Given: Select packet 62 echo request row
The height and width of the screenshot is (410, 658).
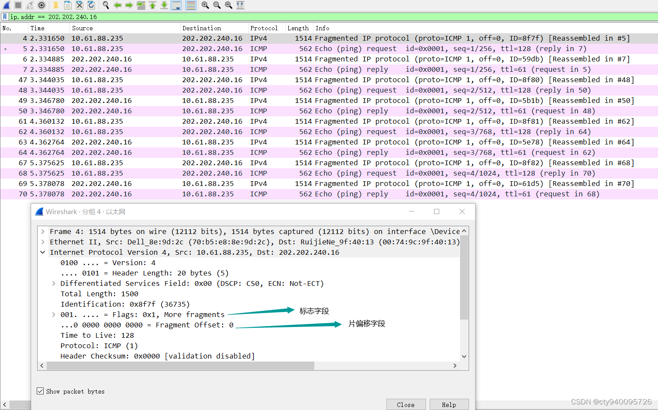Looking at the screenshot, I should click(x=329, y=132).
